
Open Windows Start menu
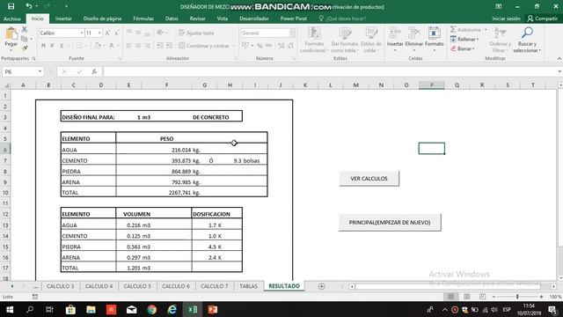coord(10,309)
